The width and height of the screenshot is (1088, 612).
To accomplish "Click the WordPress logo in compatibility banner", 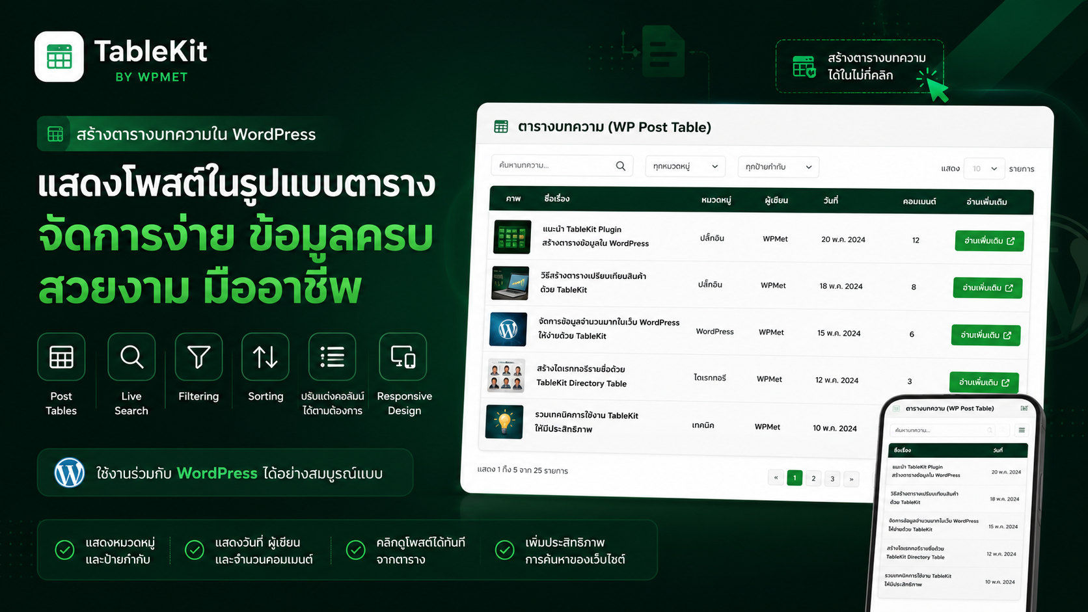I will click(70, 473).
